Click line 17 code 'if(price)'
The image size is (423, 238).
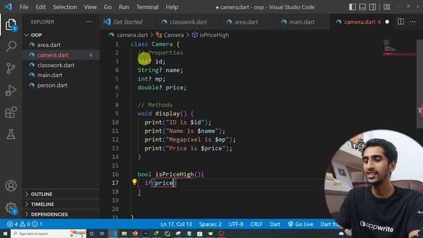coord(161,183)
